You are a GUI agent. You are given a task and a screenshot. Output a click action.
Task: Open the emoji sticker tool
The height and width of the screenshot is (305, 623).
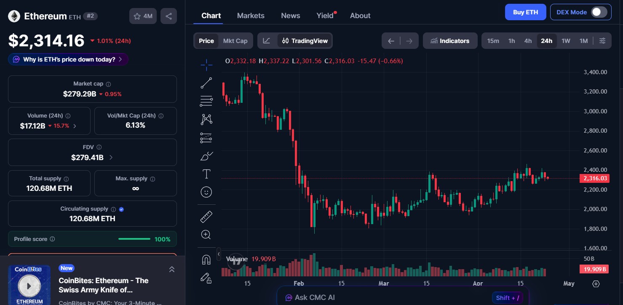tap(206, 192)
